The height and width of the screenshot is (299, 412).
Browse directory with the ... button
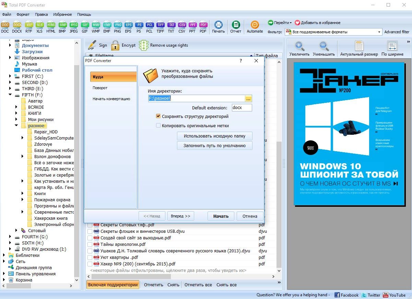coord(248,98)
